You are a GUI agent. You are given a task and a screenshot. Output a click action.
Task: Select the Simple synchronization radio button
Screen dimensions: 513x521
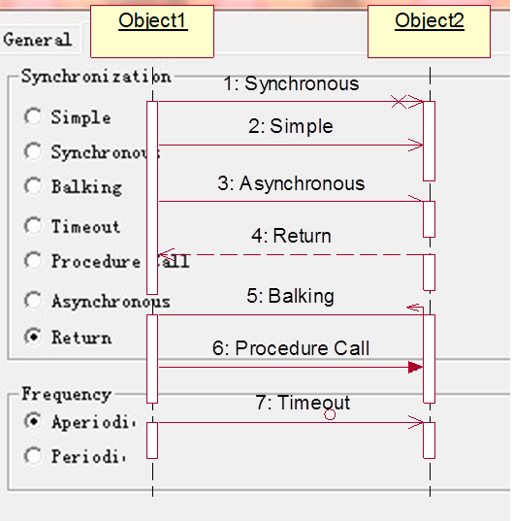coord(33,116)
